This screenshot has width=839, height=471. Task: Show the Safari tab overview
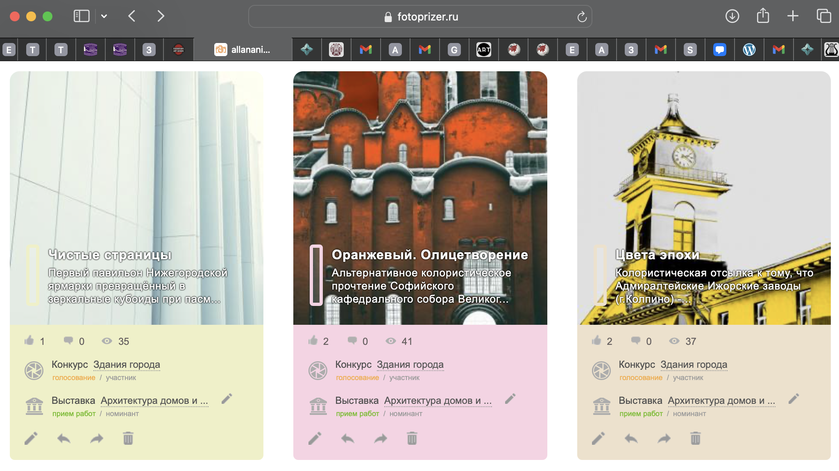click(823, 16)
